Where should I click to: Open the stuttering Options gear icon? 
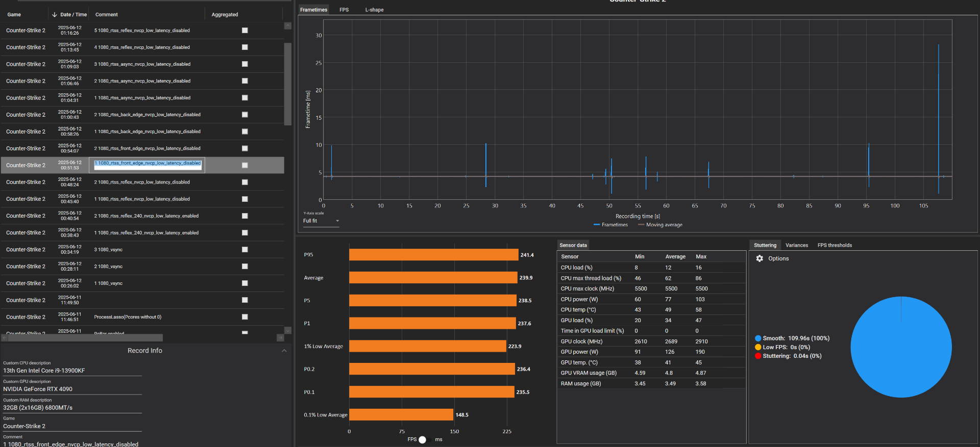tap(759, 258)
